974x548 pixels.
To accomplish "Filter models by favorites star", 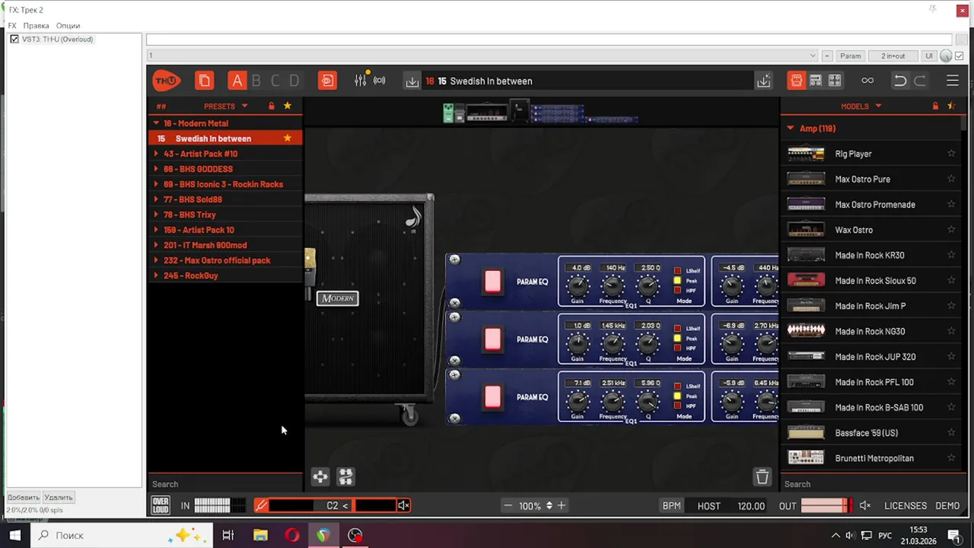I will 951,106.
